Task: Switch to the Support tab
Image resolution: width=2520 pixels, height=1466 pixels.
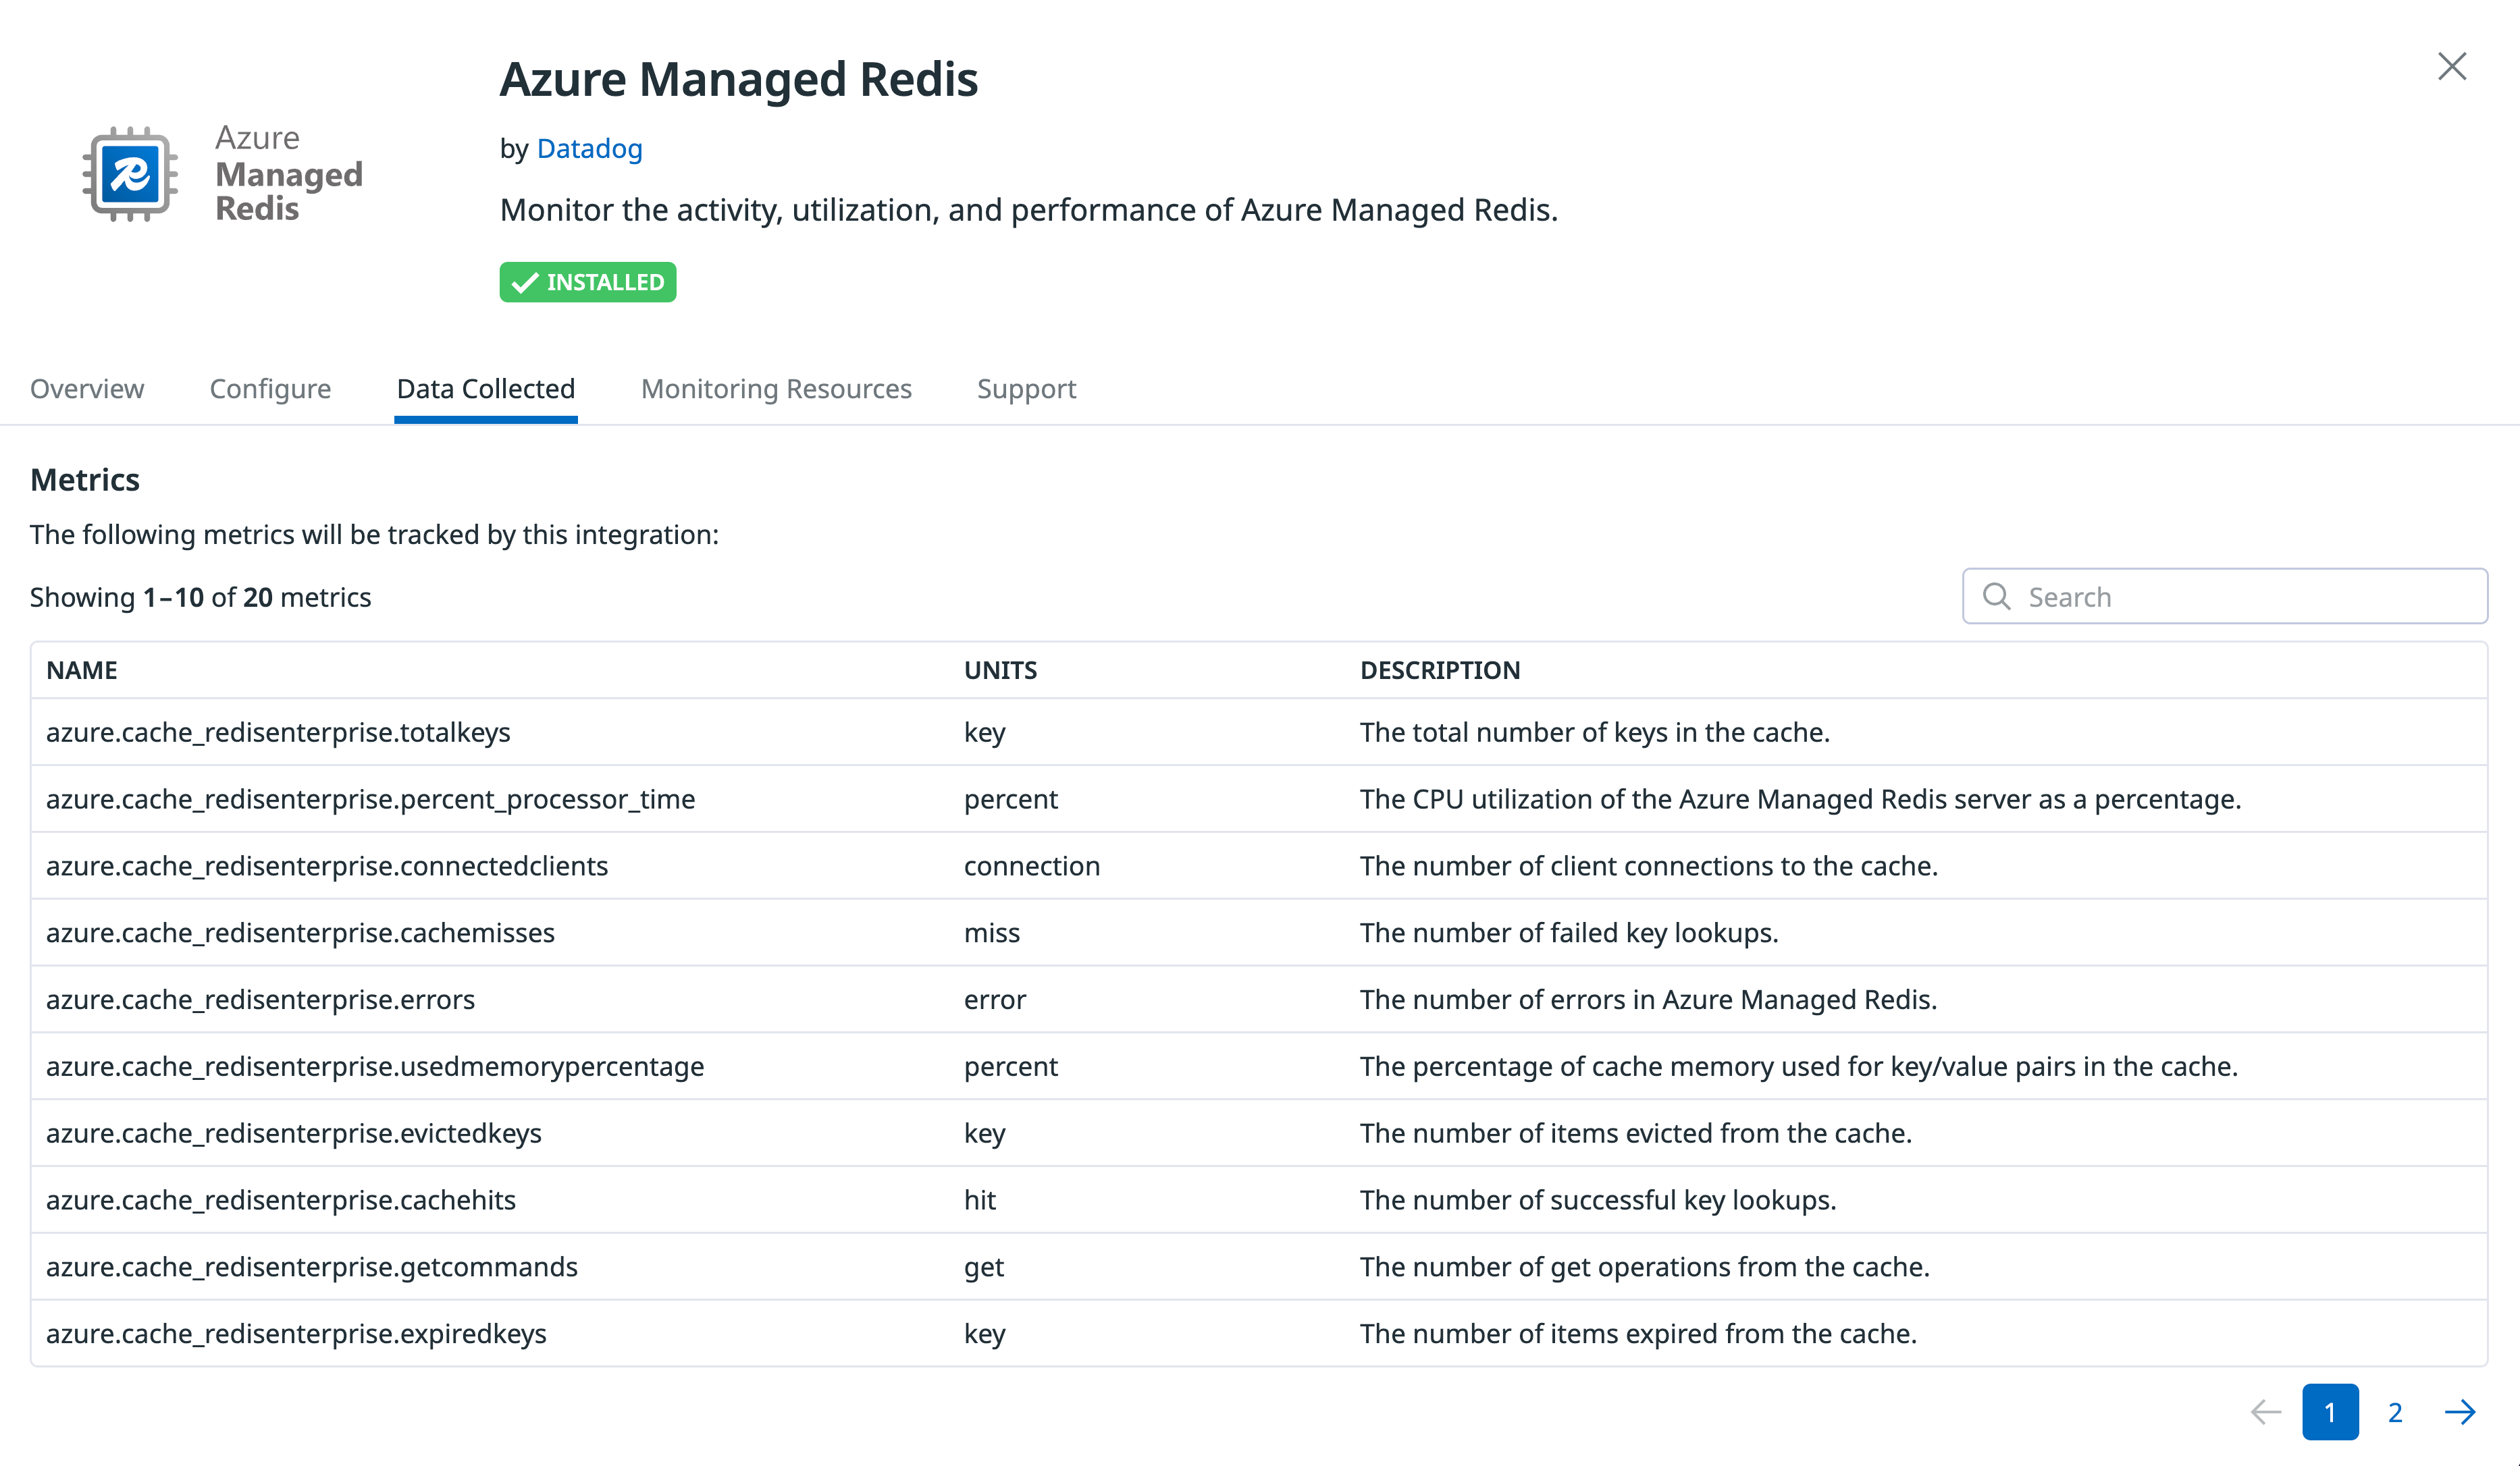Action: (x=1026, y=389)
